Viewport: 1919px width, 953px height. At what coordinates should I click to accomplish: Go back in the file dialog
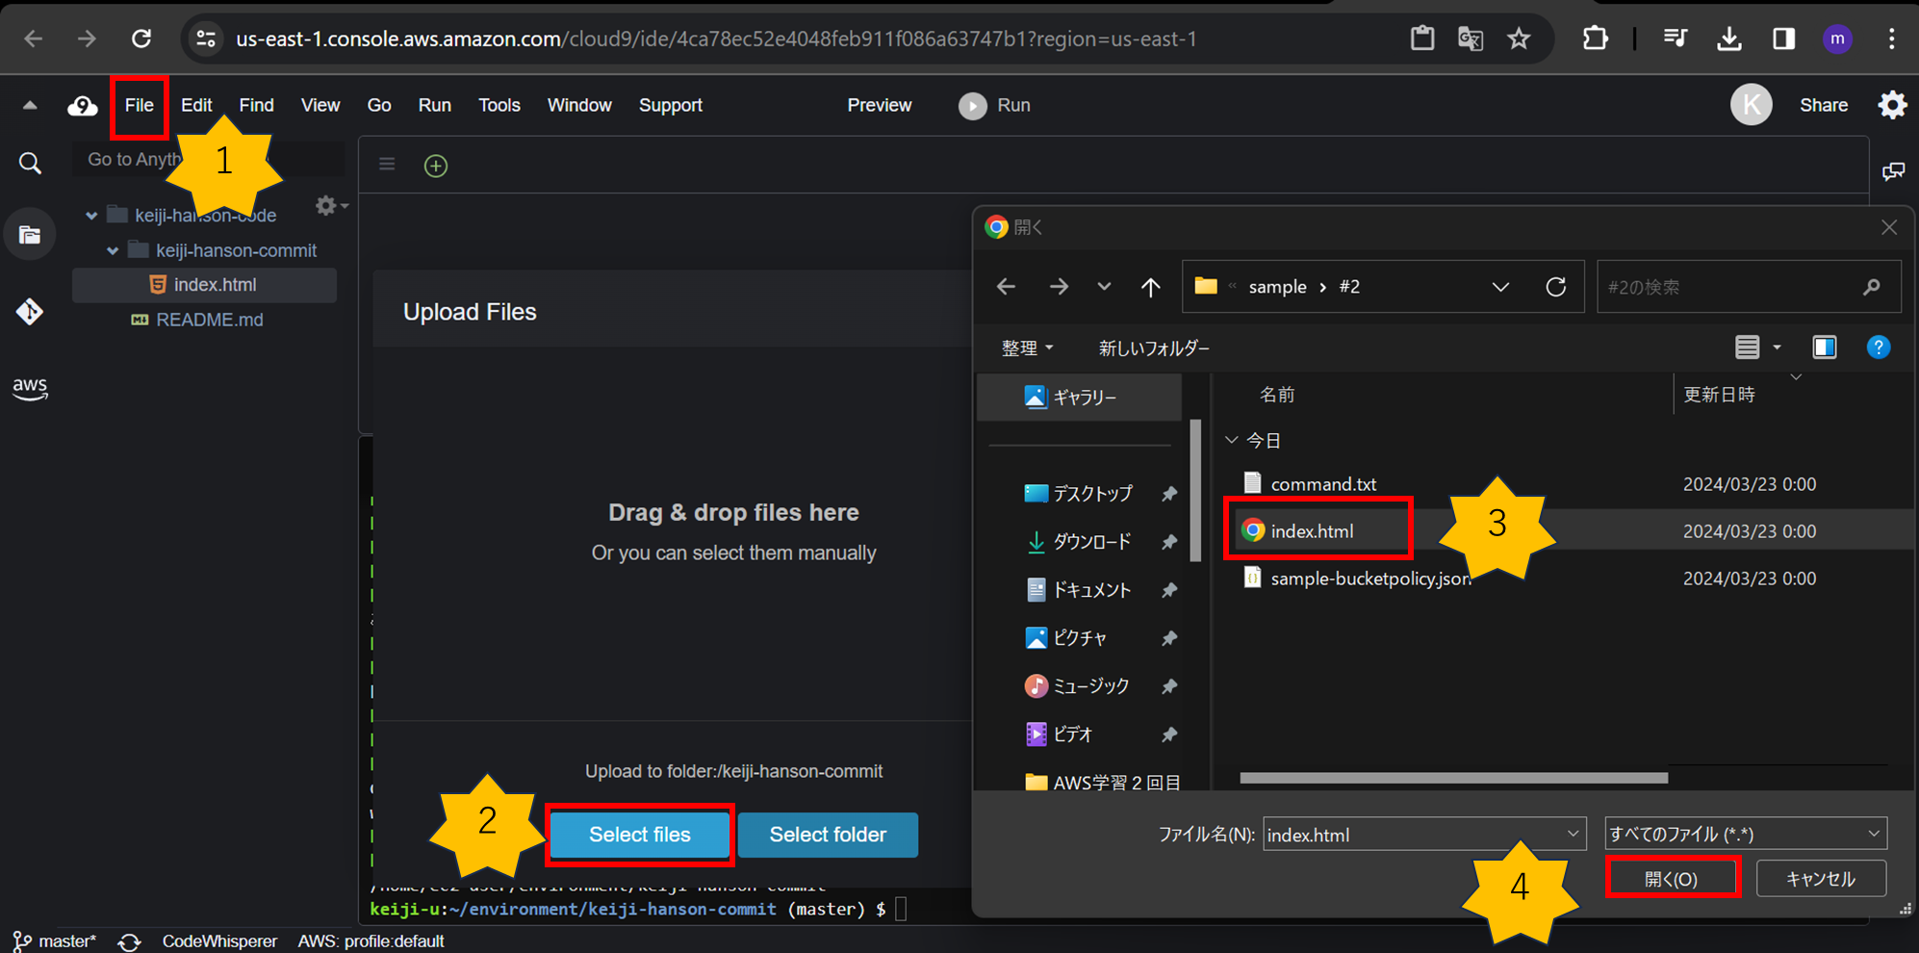coord(1006,287)
